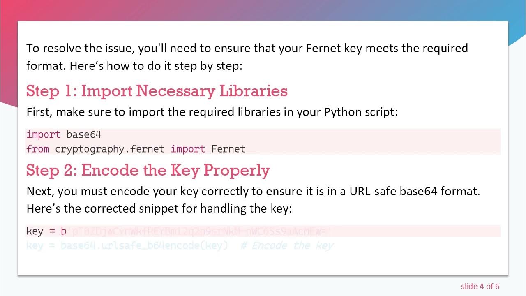Viewport: 526px width, 296px height.
Task: Click the word "Fernet" ending the import line
Action: tap(228, 149)
